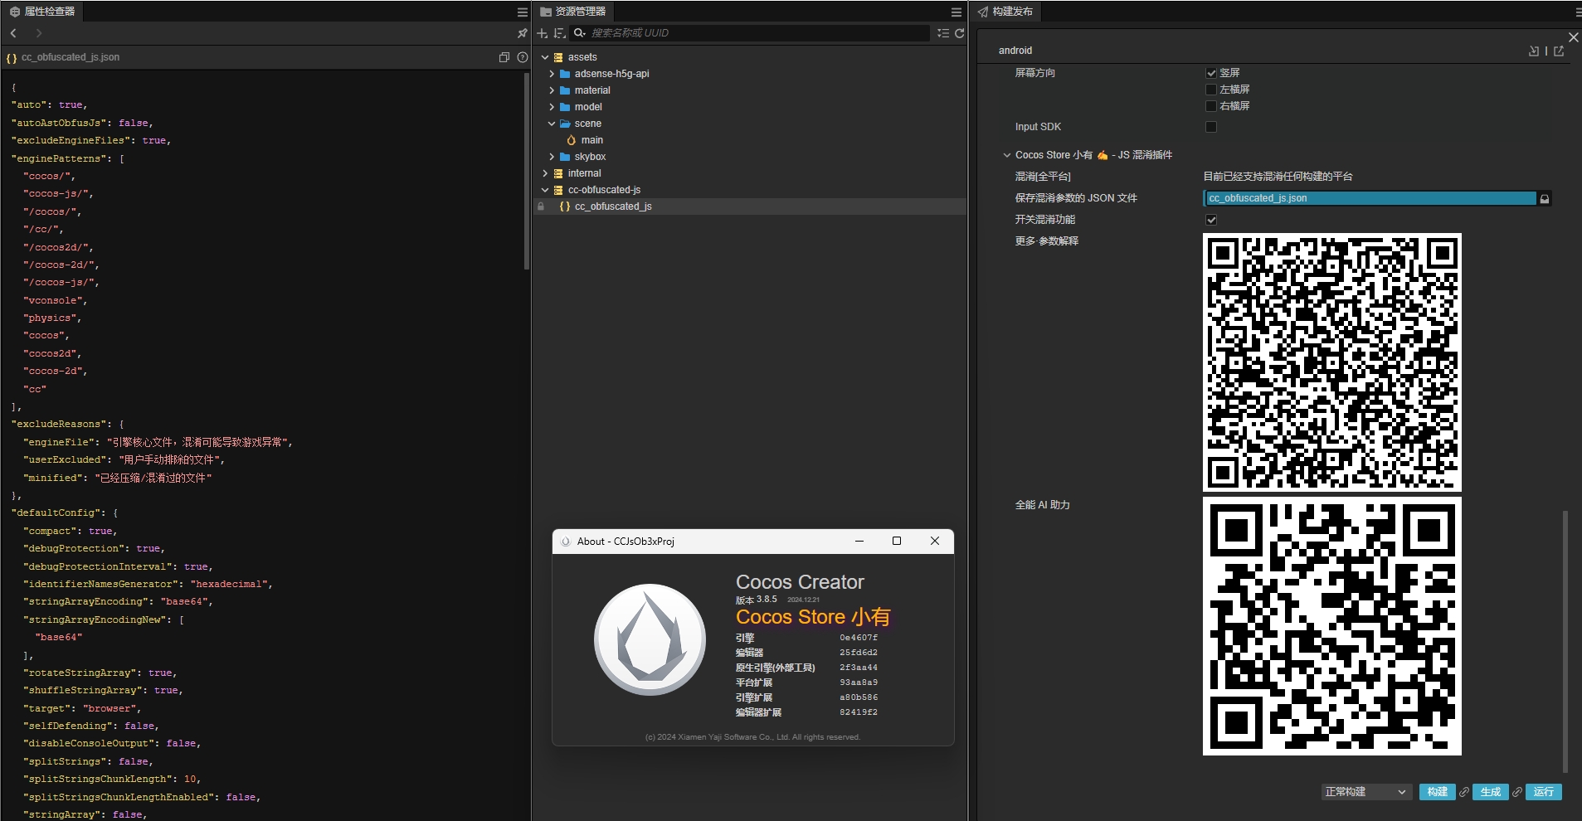The width and height of the screenshot is (1582, 821).
Task: Close the android build task panel
Action: point(1573,37)
